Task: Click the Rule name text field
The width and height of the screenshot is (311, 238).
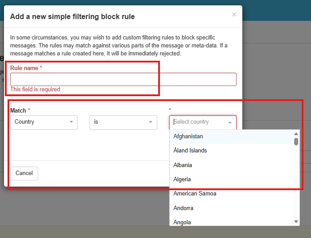Action: pos(123,79)
